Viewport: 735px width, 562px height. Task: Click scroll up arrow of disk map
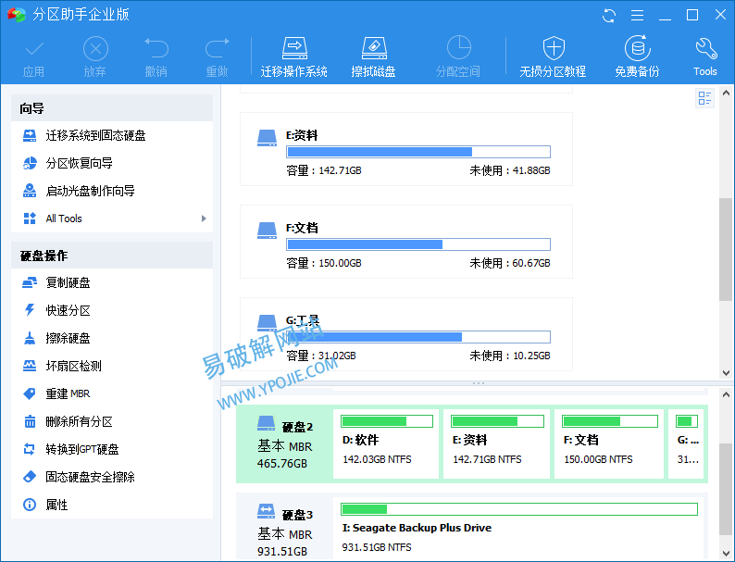(726, 394)
